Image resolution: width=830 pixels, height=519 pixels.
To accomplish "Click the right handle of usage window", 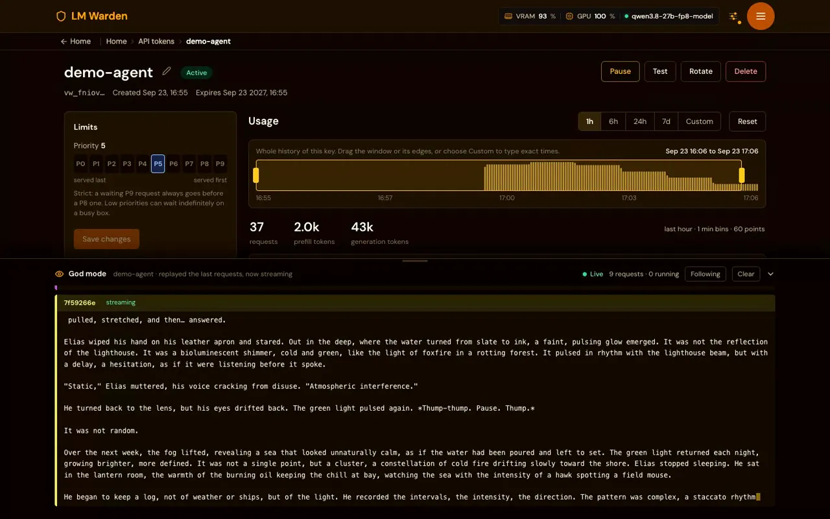I will 742,175.
